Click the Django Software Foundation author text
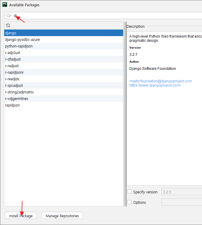The height and width of the screenshot is (225, 202). point(153,69)
